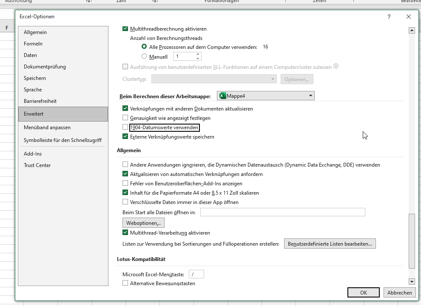The height and width of the screenshot is (306, 421).
Task: Open Barrierefreiheit settings
Action: pos(63,101)
